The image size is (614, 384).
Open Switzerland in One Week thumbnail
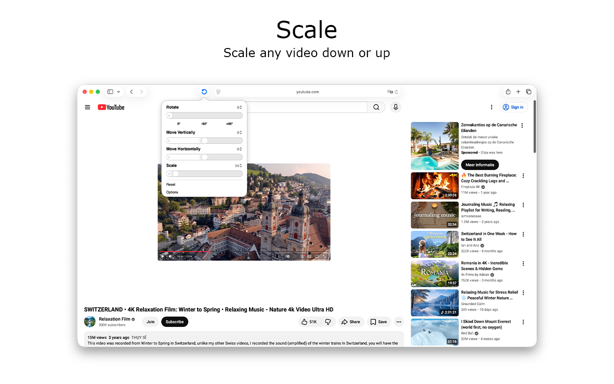[x=435, y=244]
